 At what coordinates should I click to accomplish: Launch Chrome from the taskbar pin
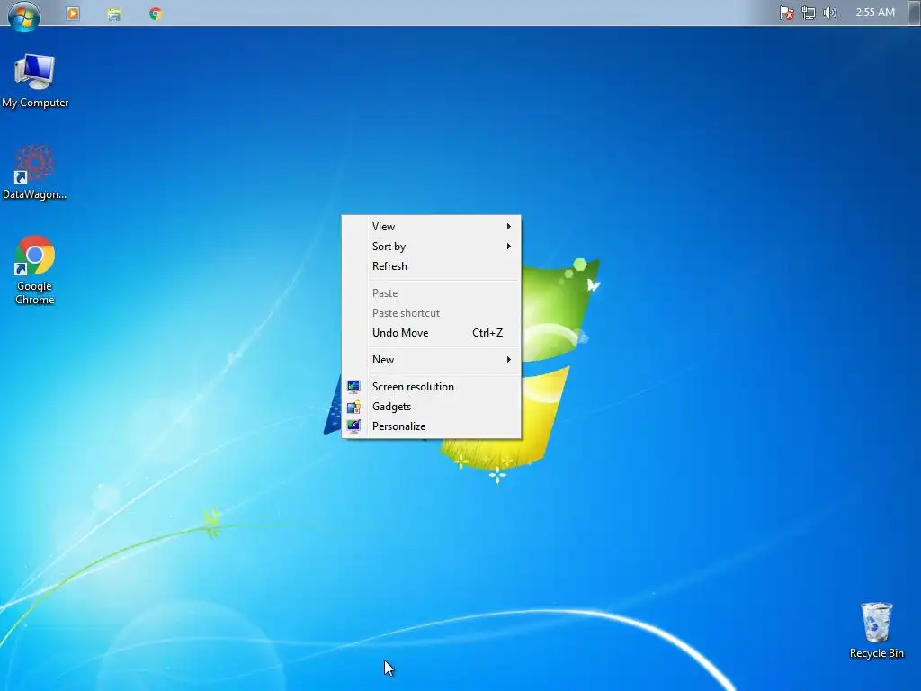(155, 13)
